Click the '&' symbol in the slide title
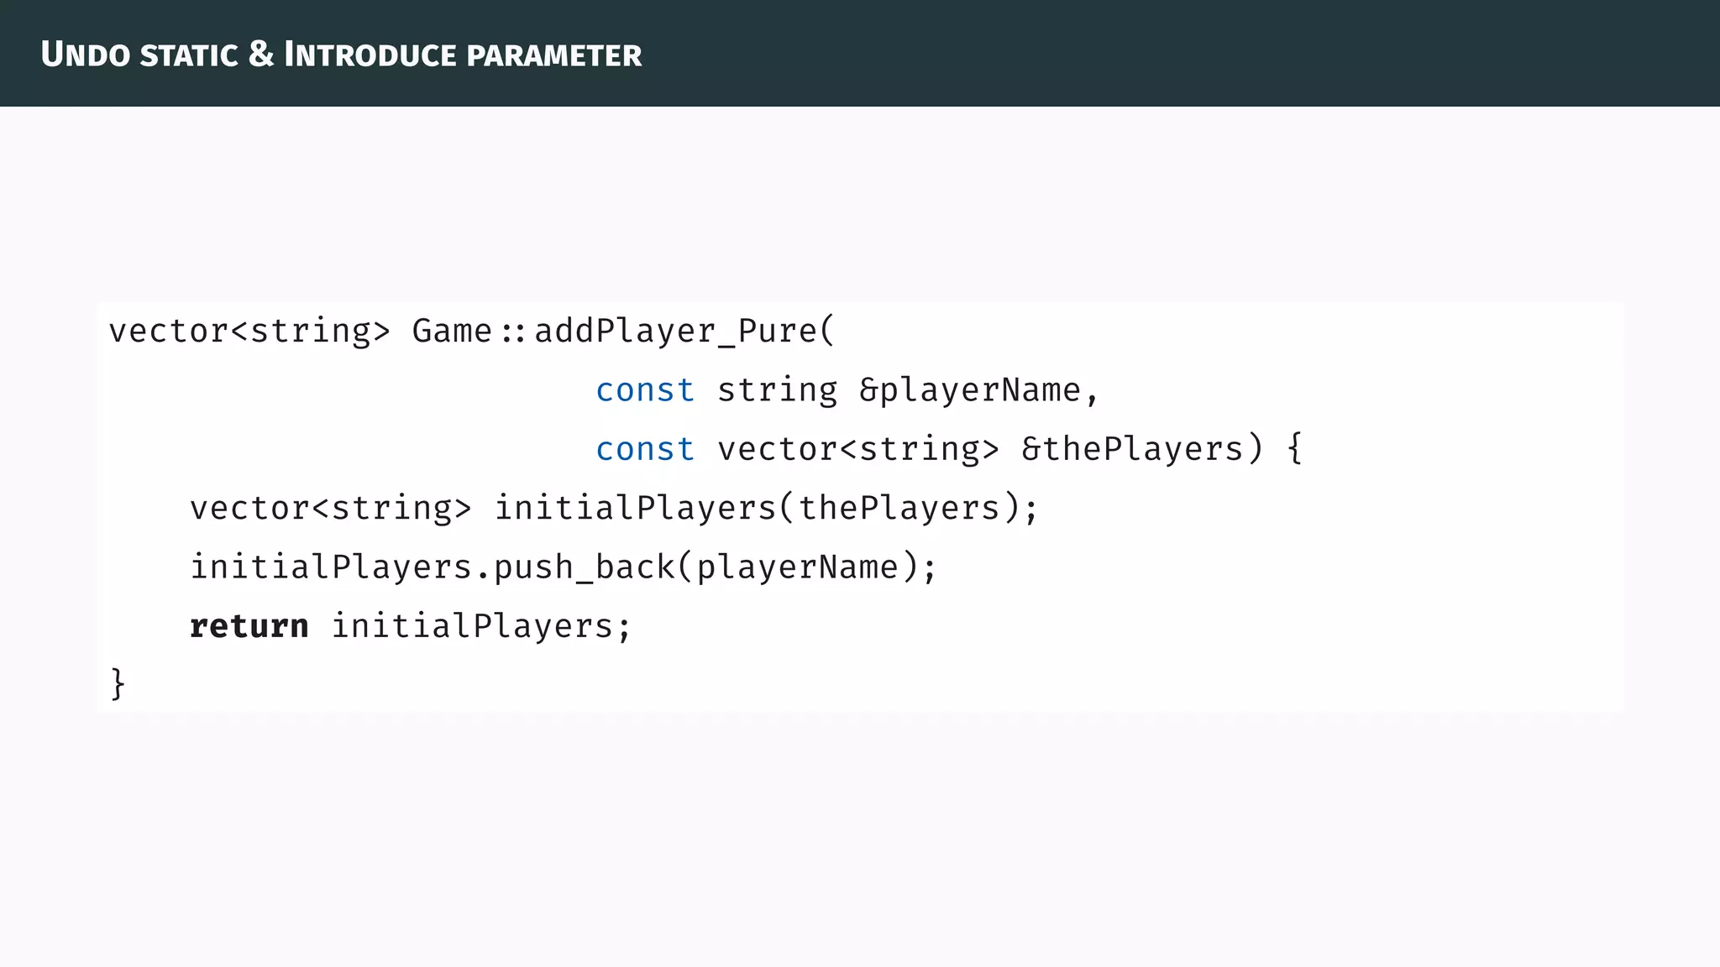 click(x=261, y=55)
